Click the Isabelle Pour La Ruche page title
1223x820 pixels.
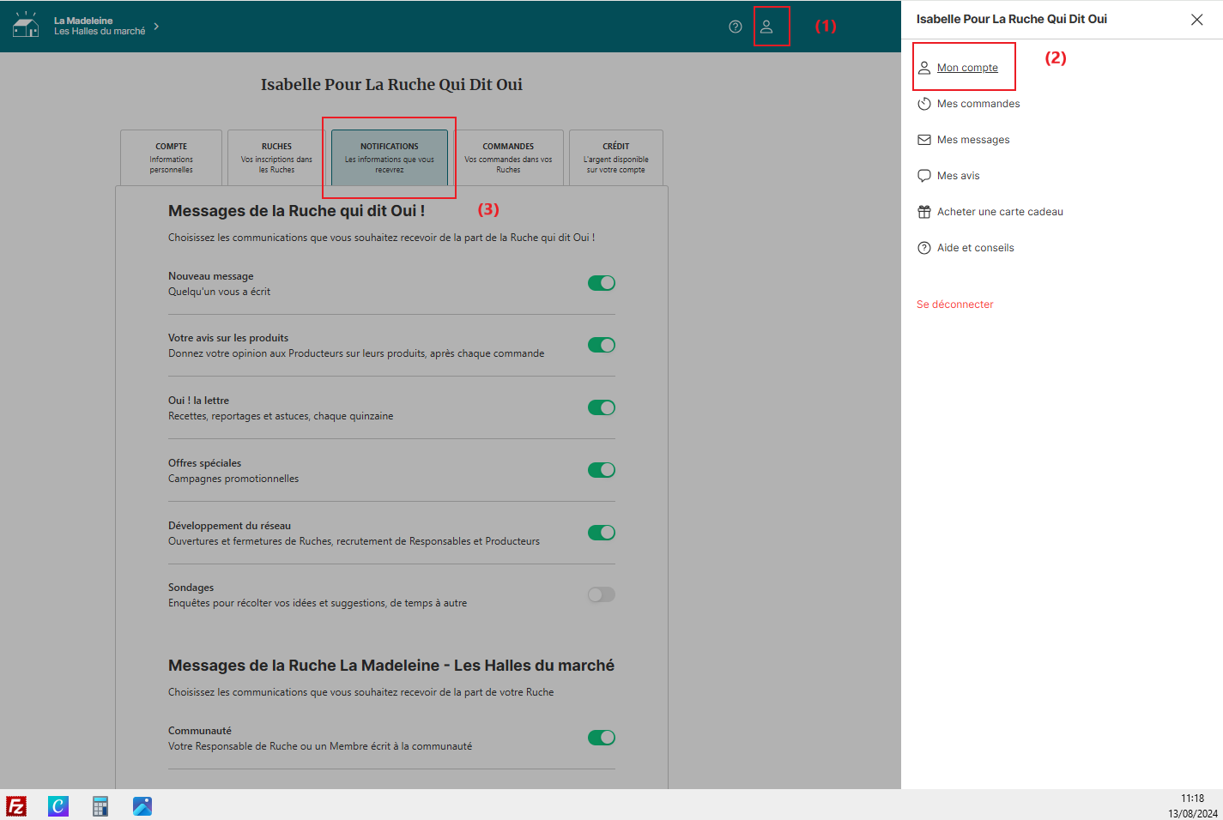point(391,84)
